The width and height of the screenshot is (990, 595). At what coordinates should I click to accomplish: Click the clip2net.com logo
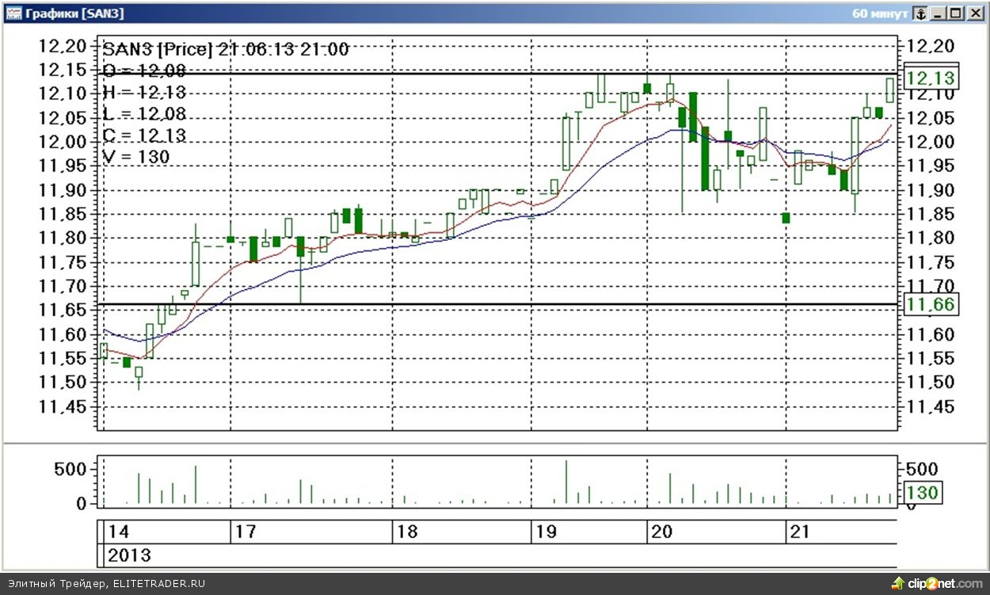click(937, 584)
